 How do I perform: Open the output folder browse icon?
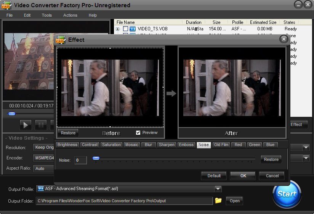(x=218, y=200)
